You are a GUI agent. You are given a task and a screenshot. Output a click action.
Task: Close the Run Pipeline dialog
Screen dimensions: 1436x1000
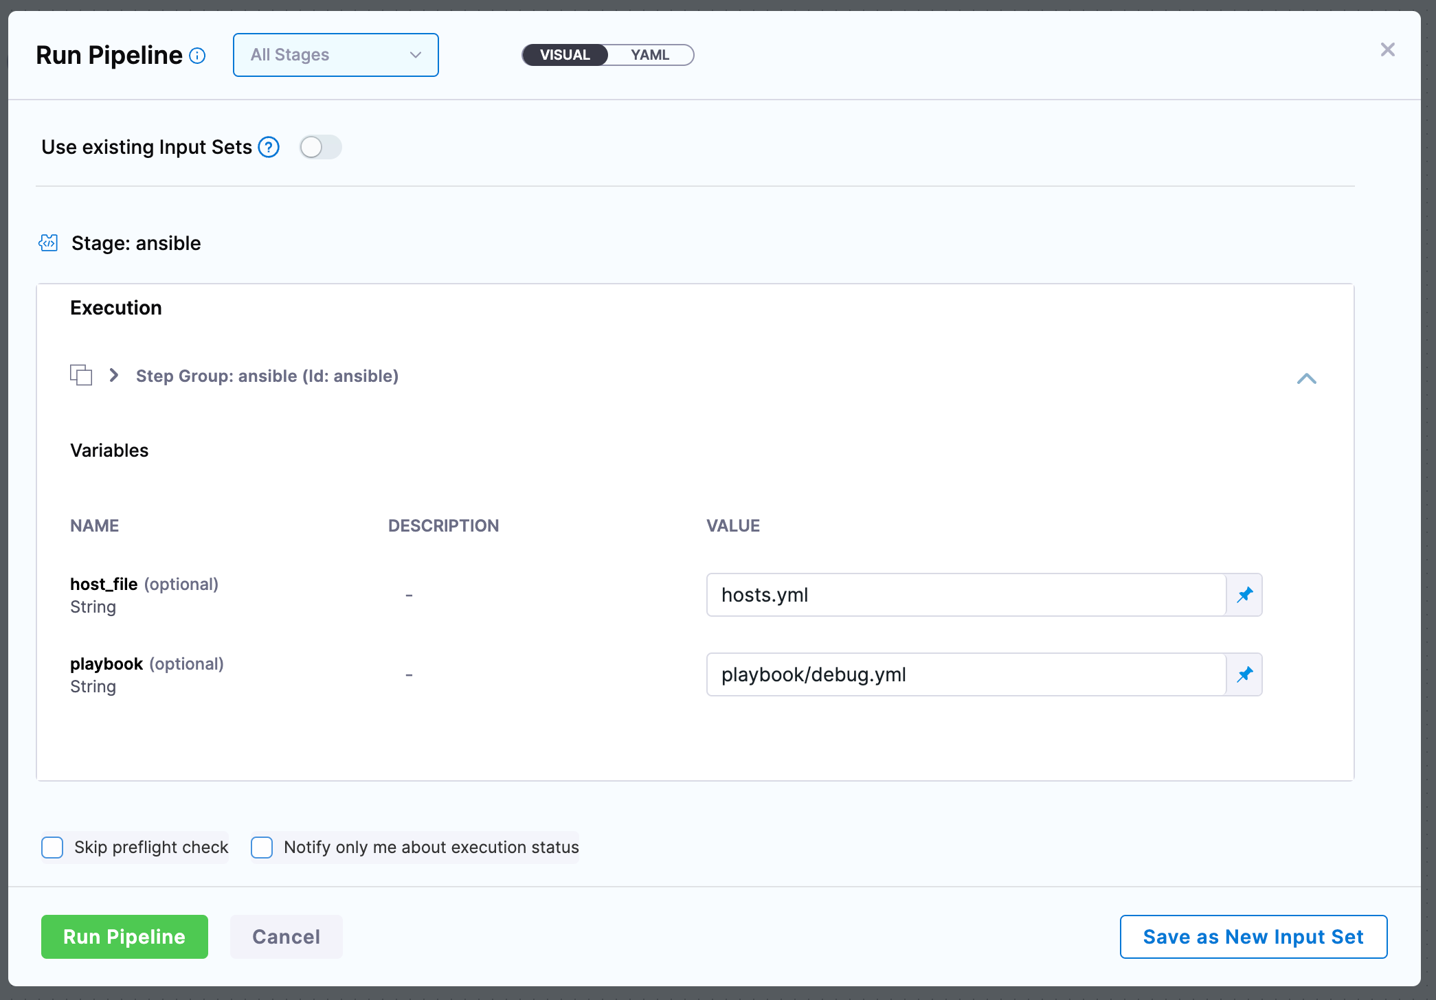[1387, 49]
